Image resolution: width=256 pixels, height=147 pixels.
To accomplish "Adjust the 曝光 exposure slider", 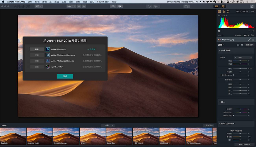I will pyautogui.click(x=240, y=69).
